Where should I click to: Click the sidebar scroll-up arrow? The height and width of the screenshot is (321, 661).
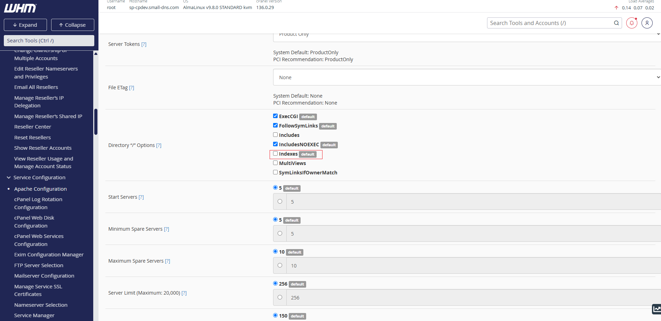(96, 53)
